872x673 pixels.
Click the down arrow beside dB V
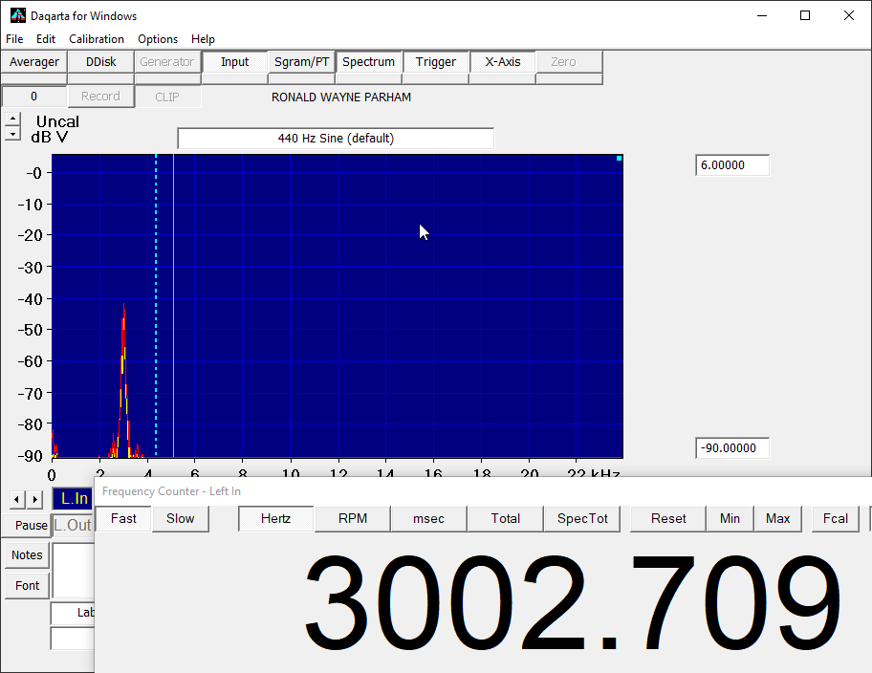tap(11, 135)
